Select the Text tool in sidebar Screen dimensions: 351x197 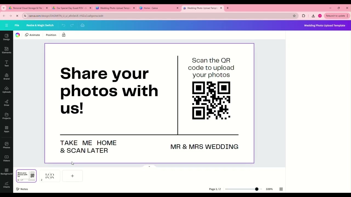pyautogui.click(x=7, y=63)
